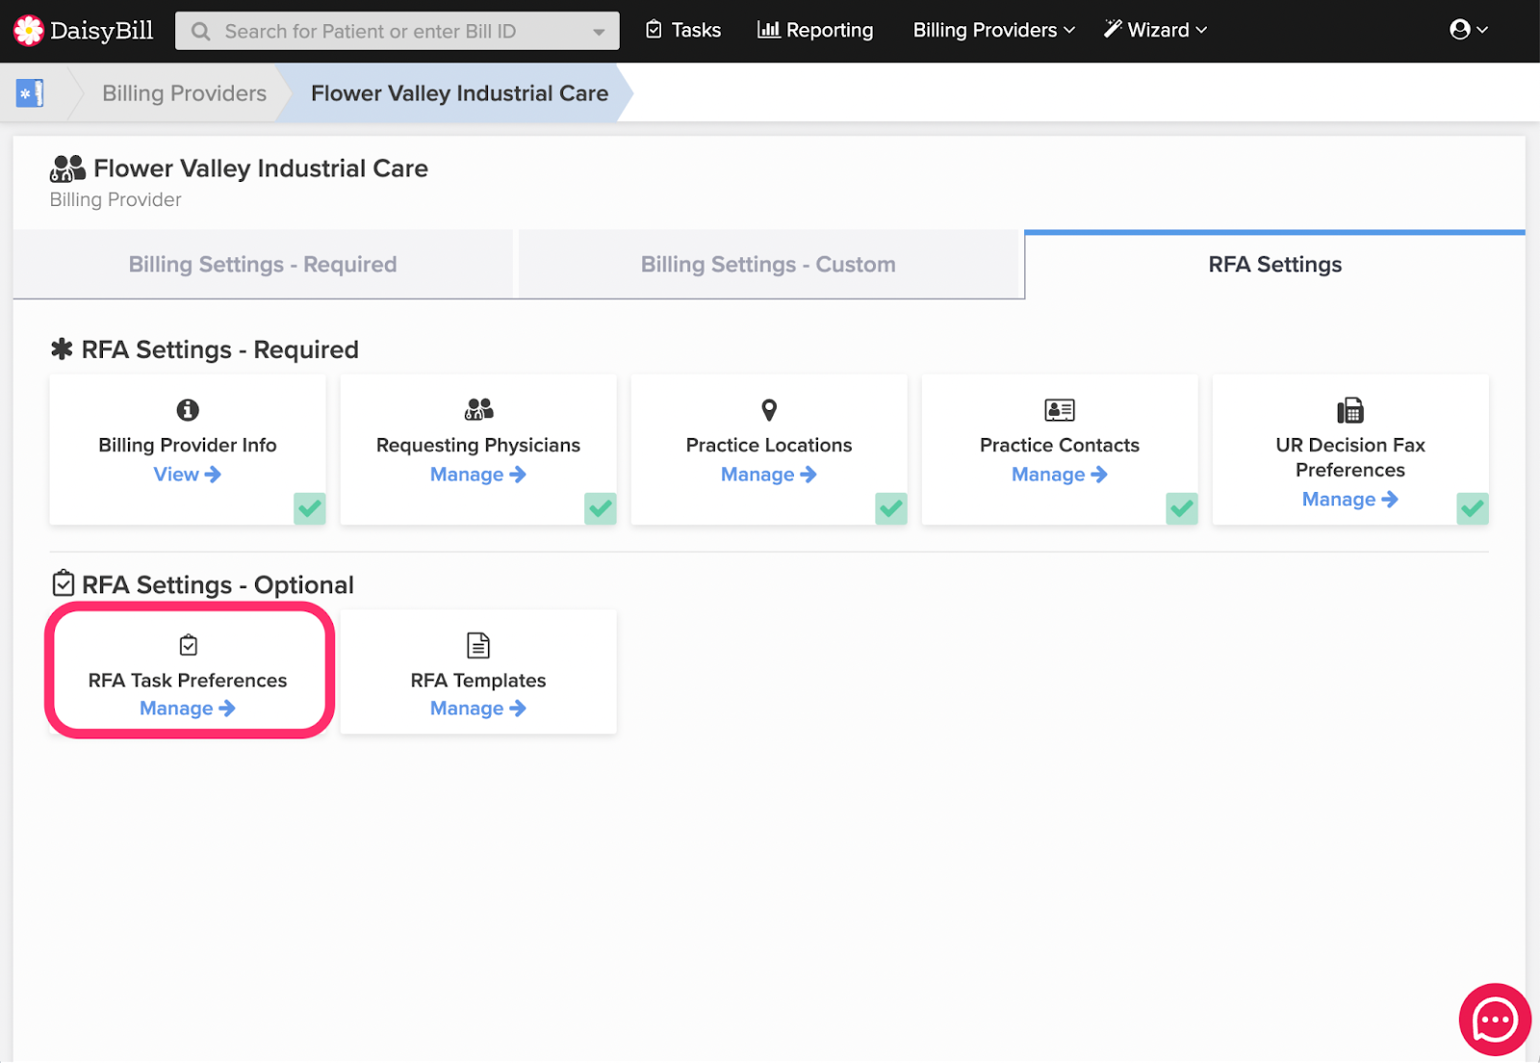The width and height of the screenshot is (1540, 1063).
Task: Click the RFA Task Preferences clipboard icon
Action: (x=189, y=645)
